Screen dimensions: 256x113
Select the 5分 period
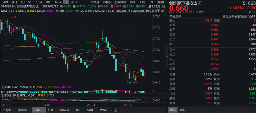(x=30, y=2)
